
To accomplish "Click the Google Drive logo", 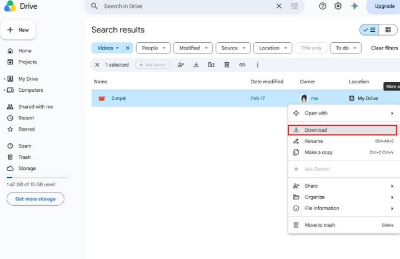I will pos(10,6).
